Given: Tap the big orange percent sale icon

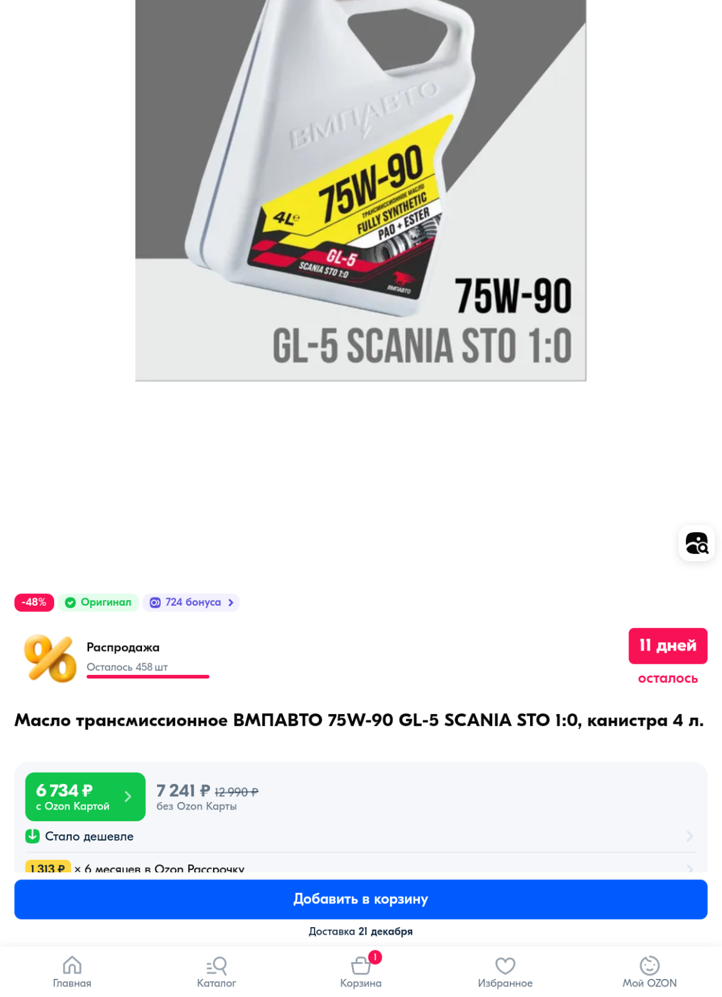Looking at the screenshot, I should (50, 658).
